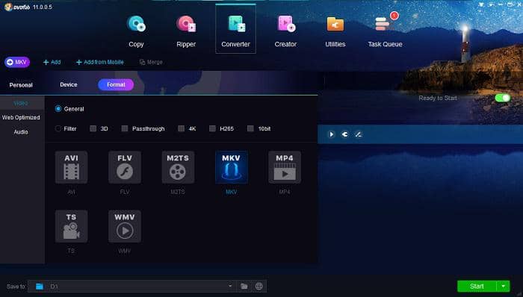Image resolution: width=523 pixels, height=297 pixels.
Task: Open the Save to path dropdown
Action: (230, 286)
